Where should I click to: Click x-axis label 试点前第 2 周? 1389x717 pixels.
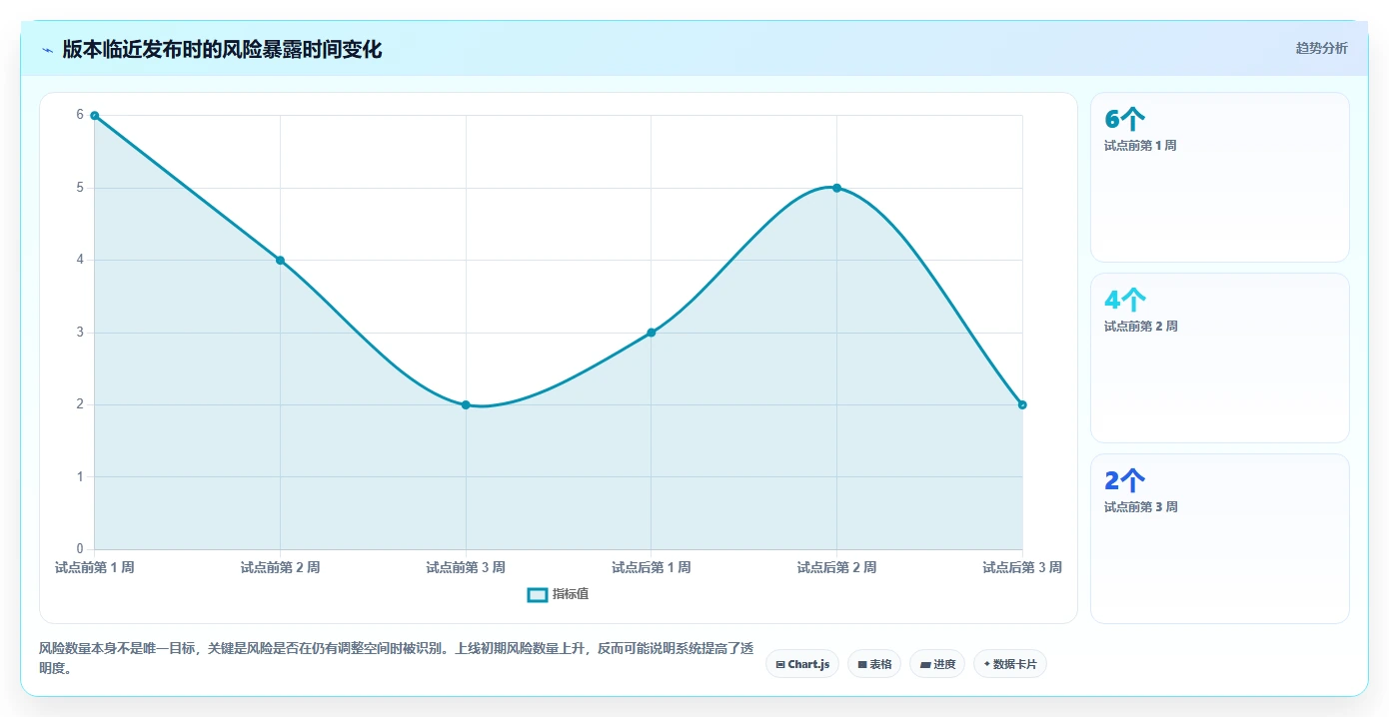[280, 567]
